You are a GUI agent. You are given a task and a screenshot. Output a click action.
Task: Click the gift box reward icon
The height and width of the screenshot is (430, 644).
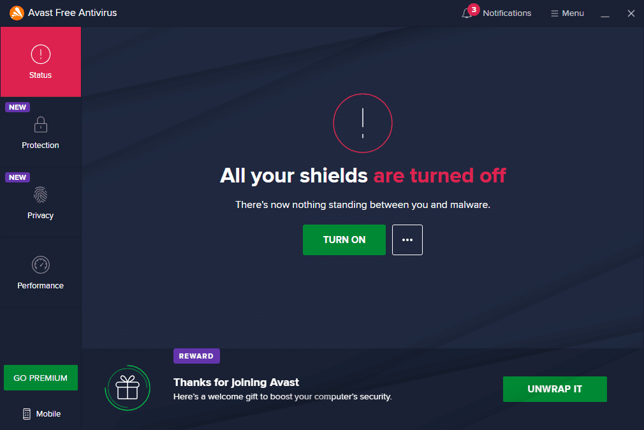click(128, 388)
